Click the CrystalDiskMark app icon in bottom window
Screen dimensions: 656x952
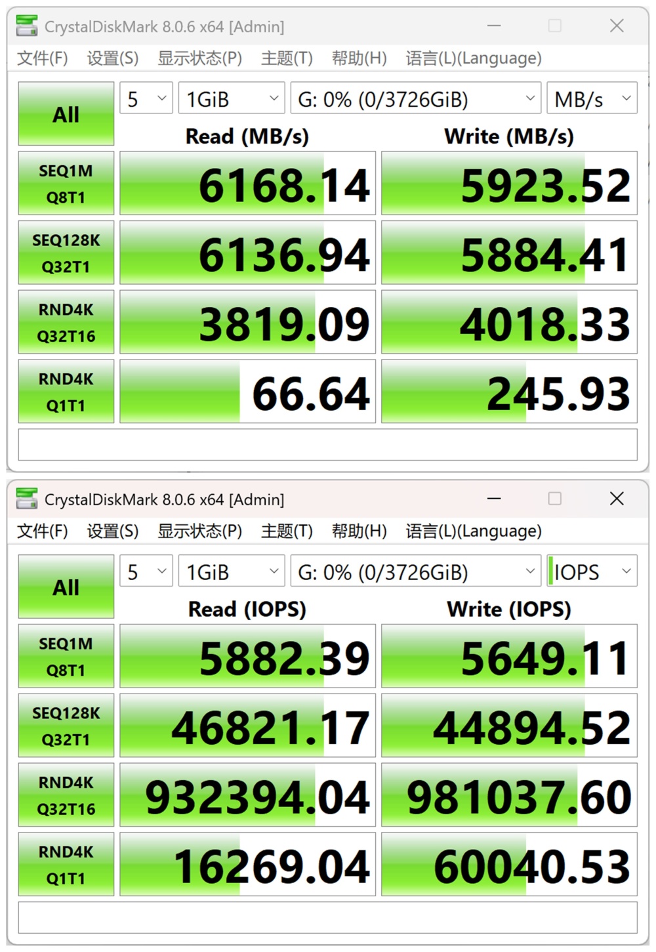click(x=27, y=499)
